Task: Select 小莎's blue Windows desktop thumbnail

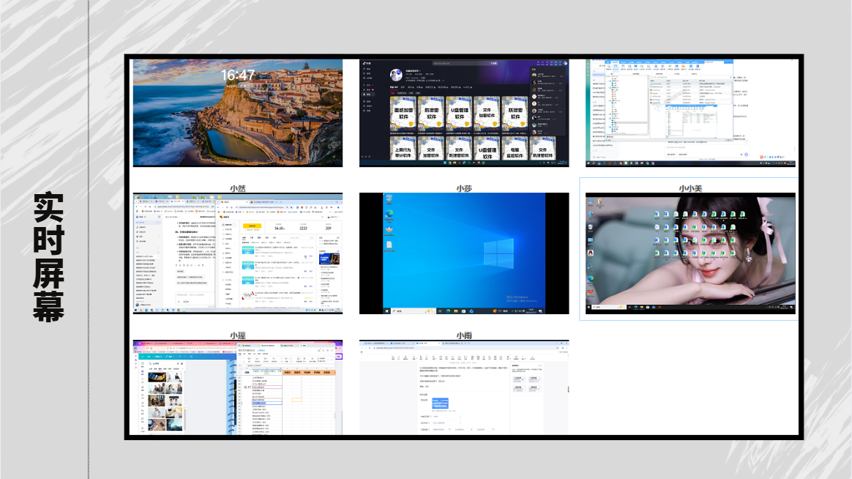Action: click(x=464, y=253)
